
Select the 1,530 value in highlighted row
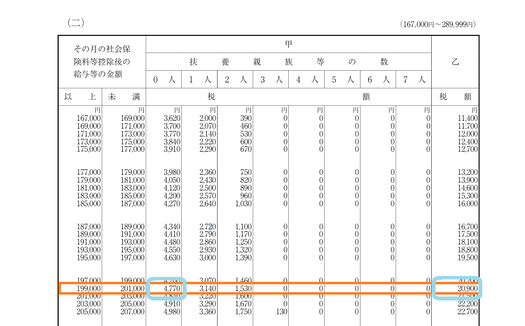243,288
